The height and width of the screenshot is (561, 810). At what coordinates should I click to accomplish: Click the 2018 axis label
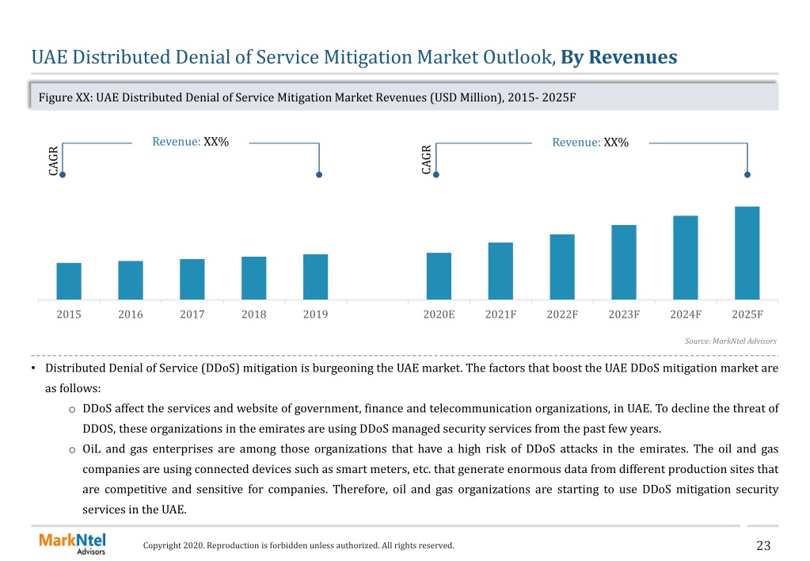[x=253, y=315]
